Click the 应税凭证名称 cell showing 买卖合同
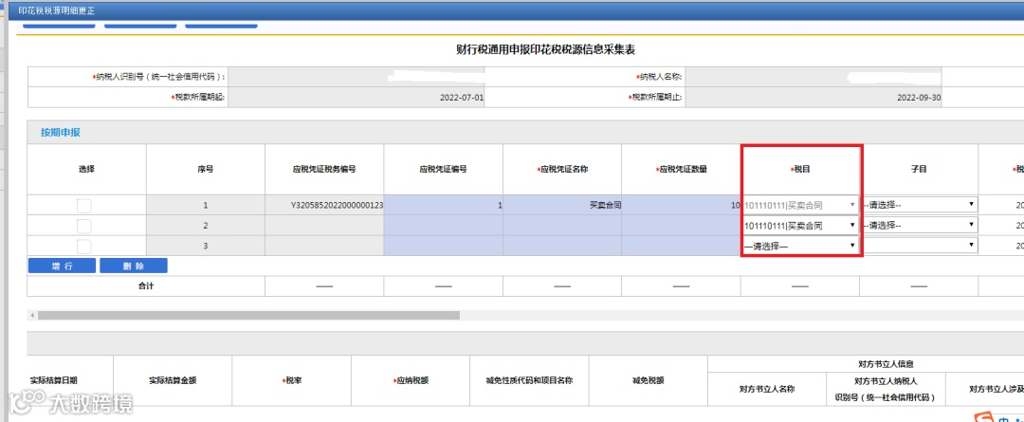Viewport: 1024px width, 422px height. [562, 205]
